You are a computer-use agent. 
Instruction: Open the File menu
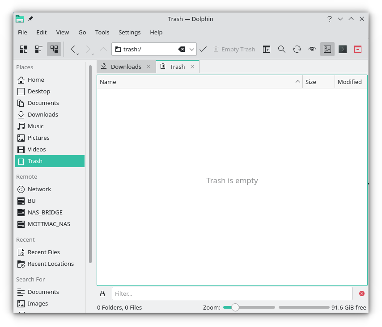point(22,32)
